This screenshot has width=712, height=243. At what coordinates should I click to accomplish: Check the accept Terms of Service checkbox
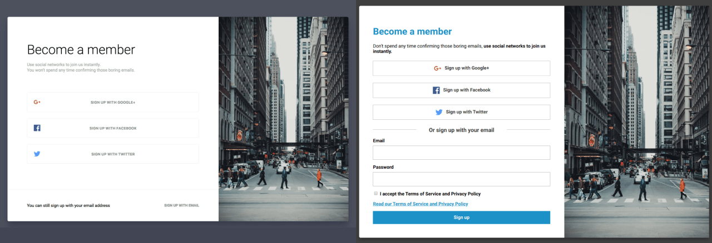[x=375, y=194]
